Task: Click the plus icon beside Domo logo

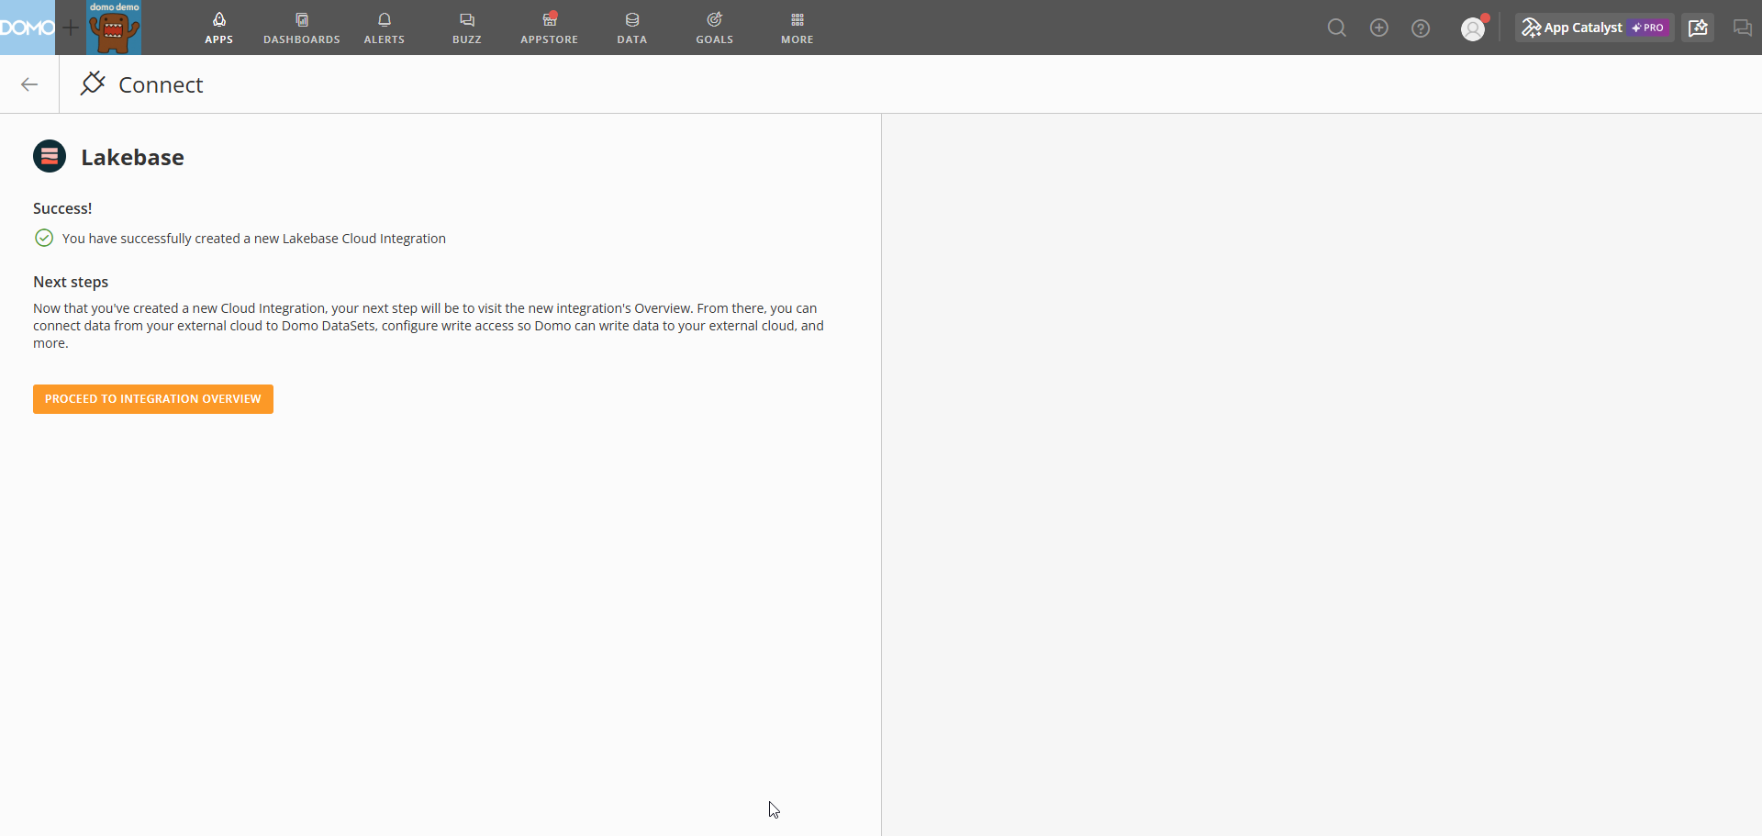Action: 71,28
